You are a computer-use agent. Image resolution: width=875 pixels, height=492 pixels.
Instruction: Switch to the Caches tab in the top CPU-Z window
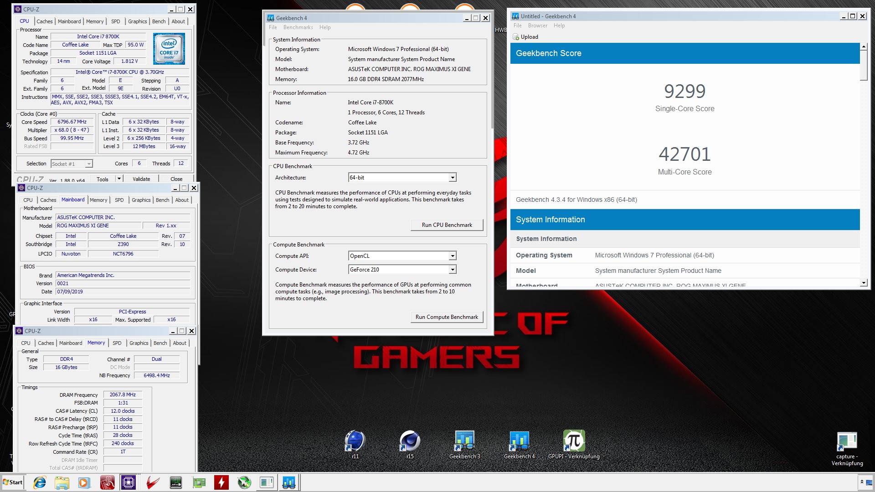45,21
